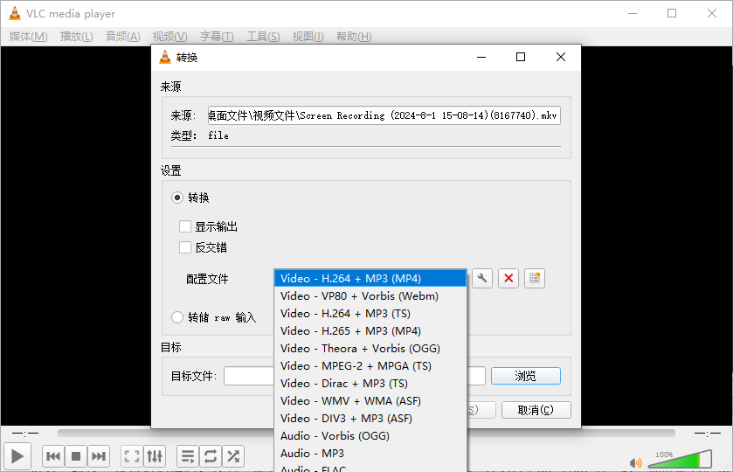Open the 帮助(H) menu
The height and width of the screenshot is (472, 733).
click(x=354, y=36)
